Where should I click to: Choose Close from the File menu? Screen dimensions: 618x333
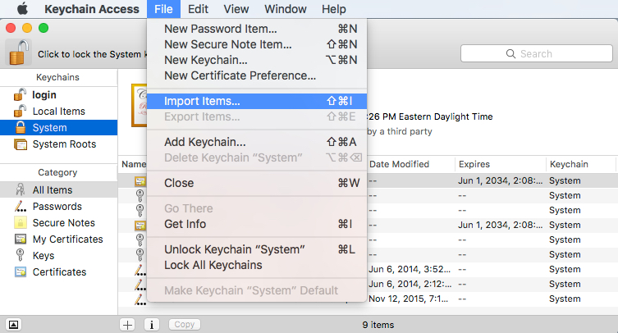(x=257, y=183)
